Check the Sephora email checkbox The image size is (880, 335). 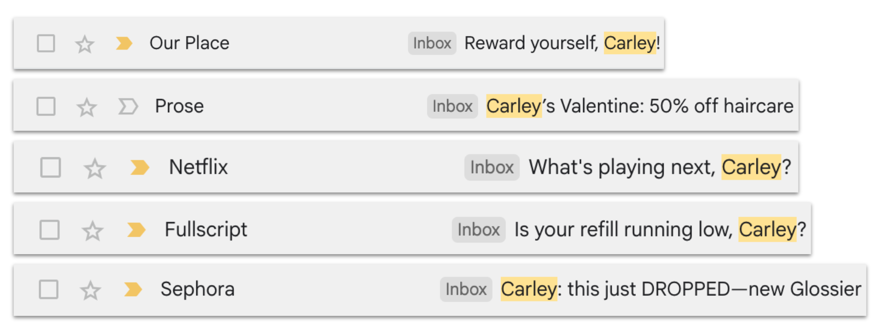pyautogui.click(x=49, y=290)
